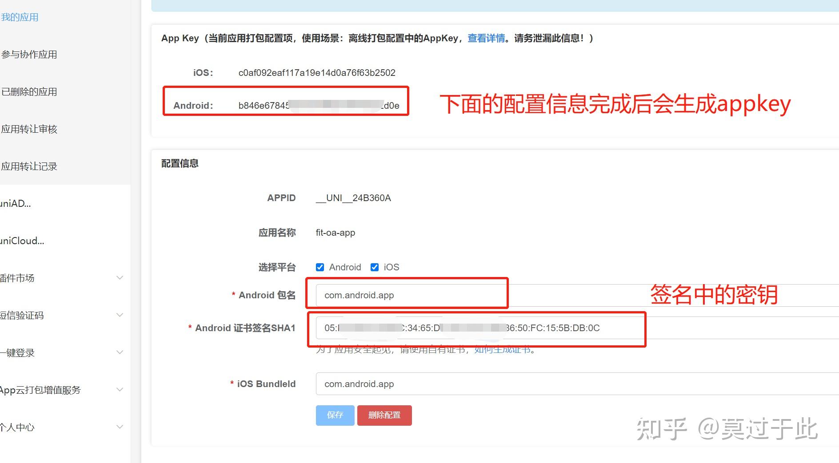Open 参与协作应用 from the sidebar
The image size is (839, 463).
click(x=29, y=54)
